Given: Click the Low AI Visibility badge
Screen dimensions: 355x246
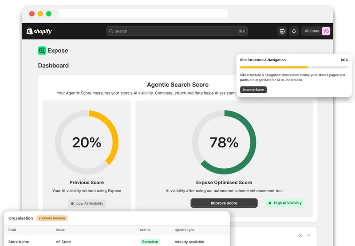Looking at the screenshot, I should pos(87,203).
